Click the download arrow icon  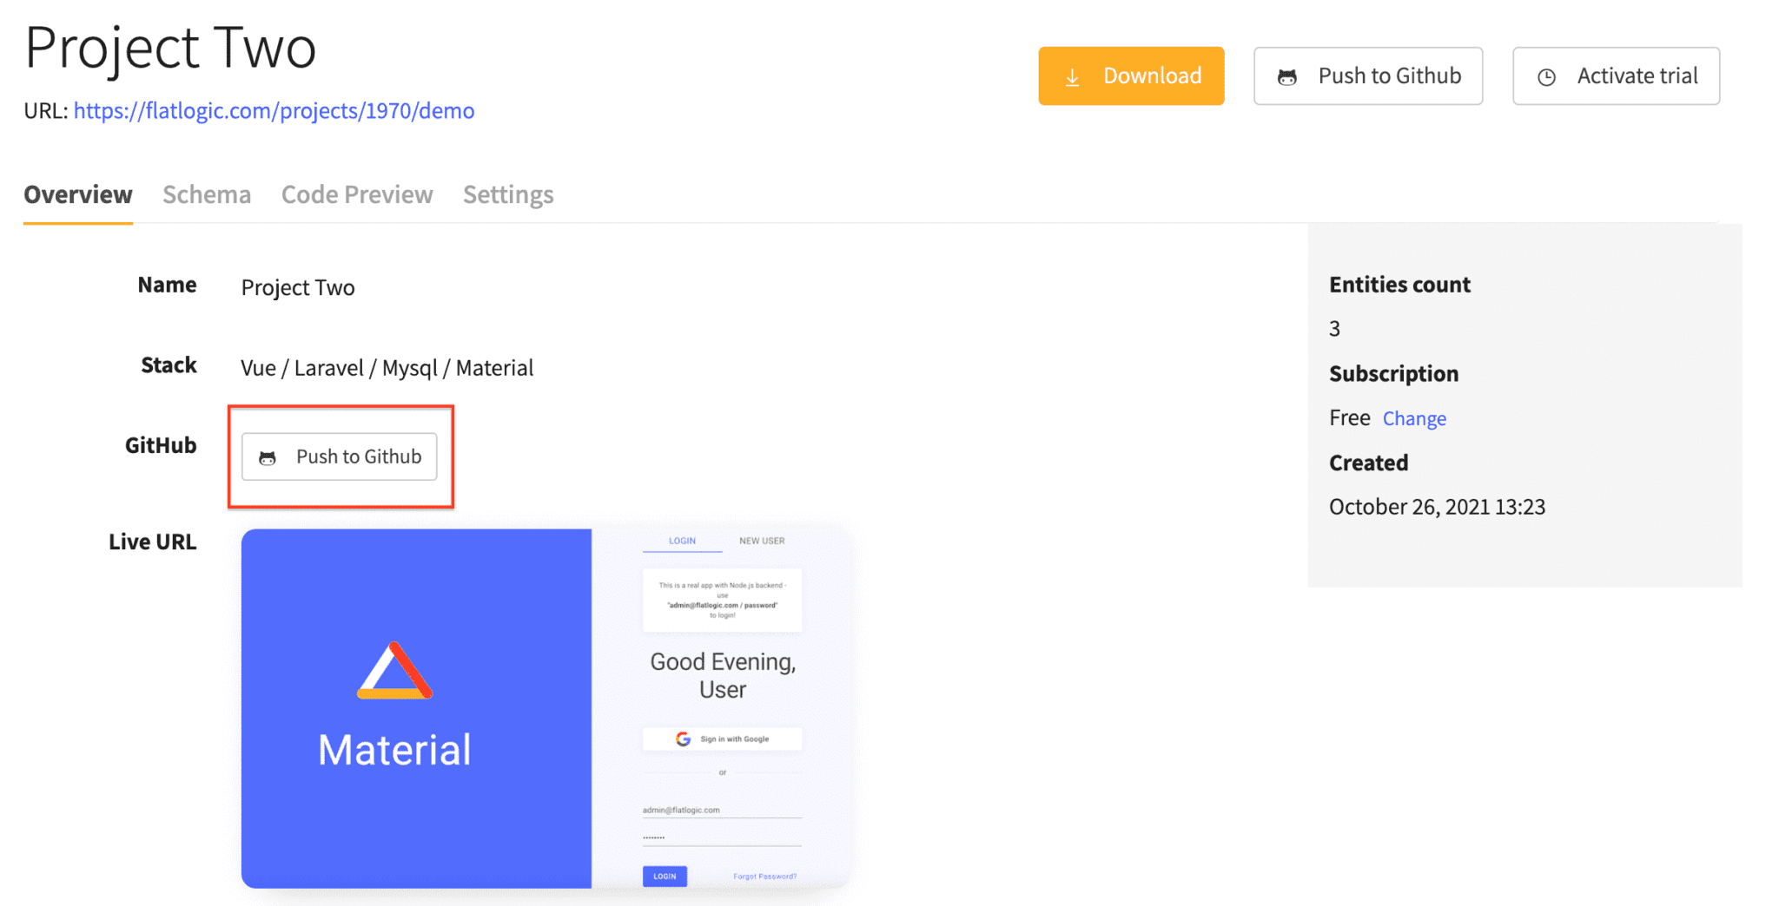[1073, 77]
